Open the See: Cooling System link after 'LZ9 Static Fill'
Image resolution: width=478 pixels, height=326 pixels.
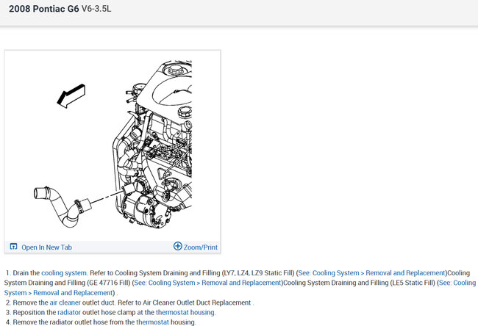point(372,272)
